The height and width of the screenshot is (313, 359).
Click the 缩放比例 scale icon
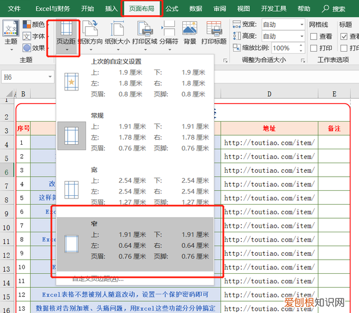(x=237, y=48)
